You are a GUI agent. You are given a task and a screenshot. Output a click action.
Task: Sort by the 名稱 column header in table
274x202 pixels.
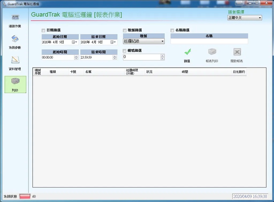[104, 72]
